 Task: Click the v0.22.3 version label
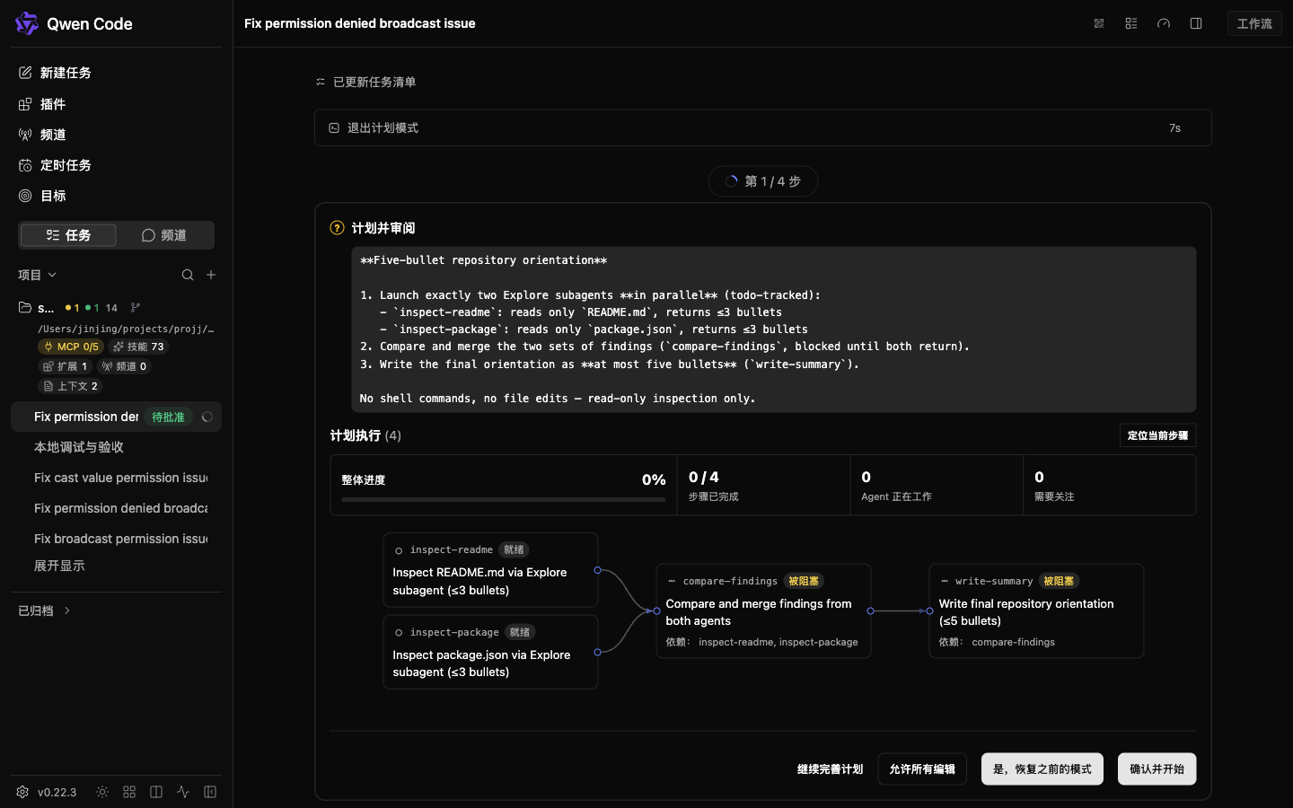[x=57, y=792]
